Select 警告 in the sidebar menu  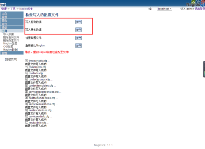coord(12,21)
